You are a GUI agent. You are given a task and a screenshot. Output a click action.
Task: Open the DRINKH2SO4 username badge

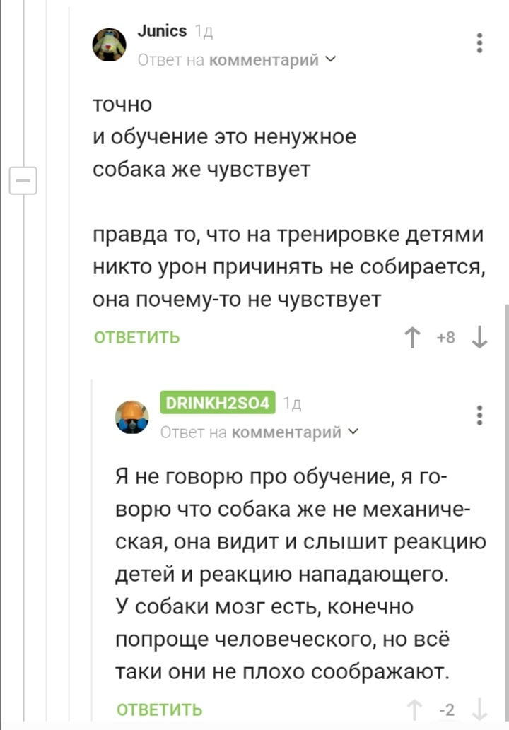point(217,403)
